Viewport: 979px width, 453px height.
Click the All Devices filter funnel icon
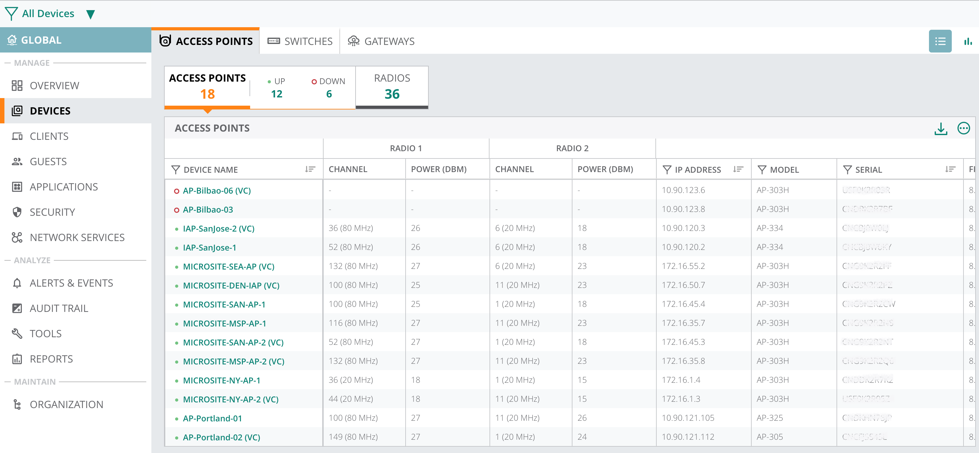(x=11, y=14)
